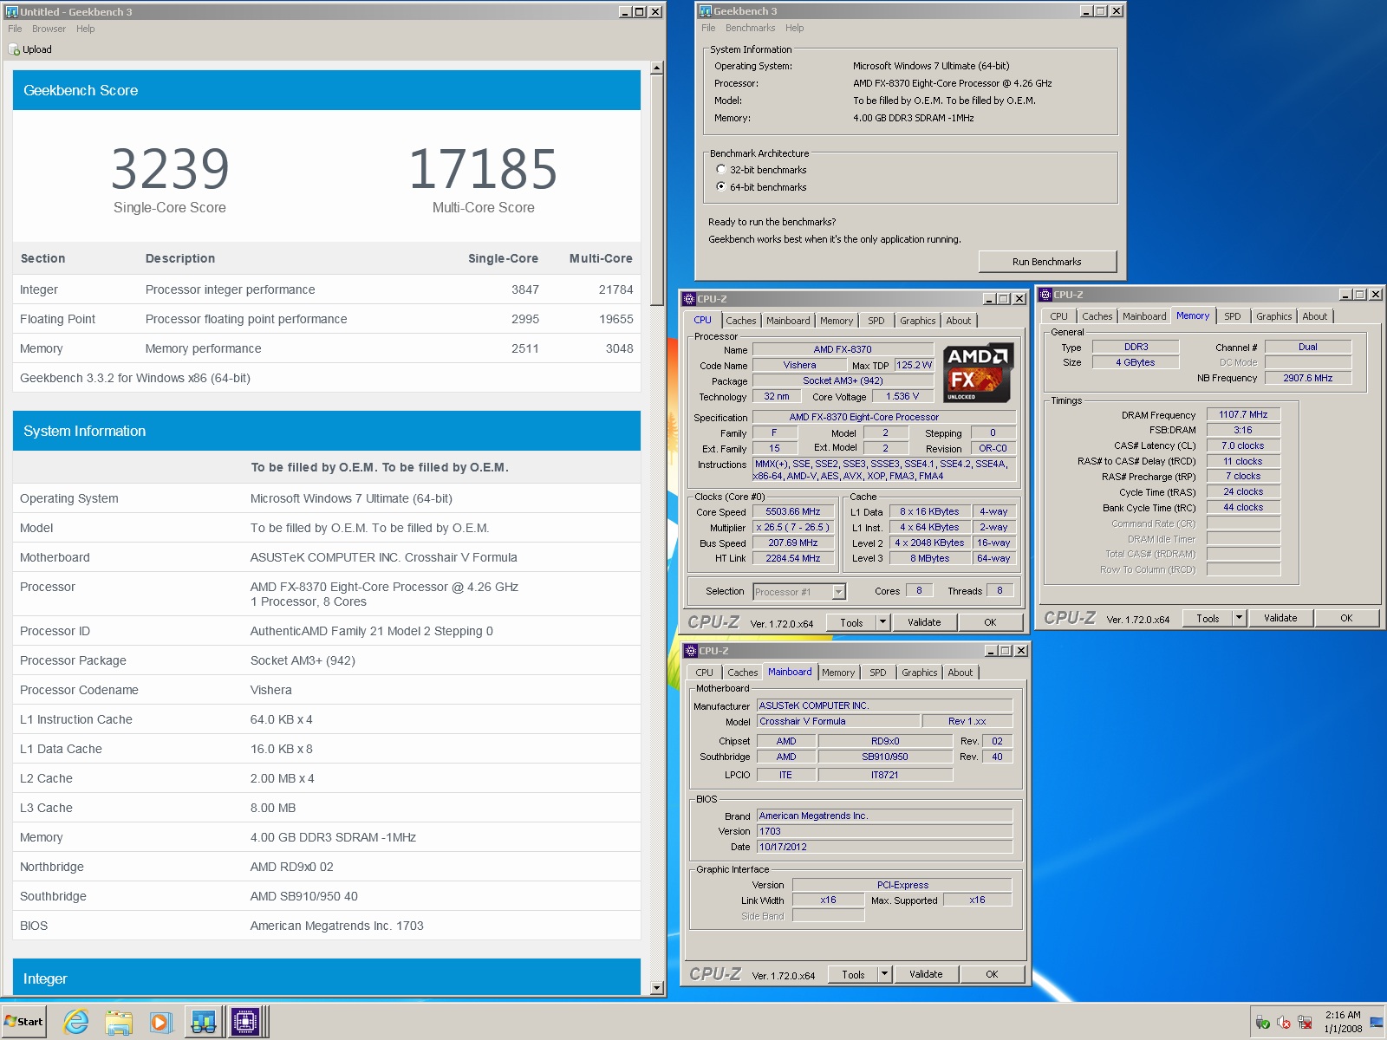Click the Geekbench 3 dialog title icon
The height and width of the screenshot is (1040, 1387).
click(x=706, y=11)
